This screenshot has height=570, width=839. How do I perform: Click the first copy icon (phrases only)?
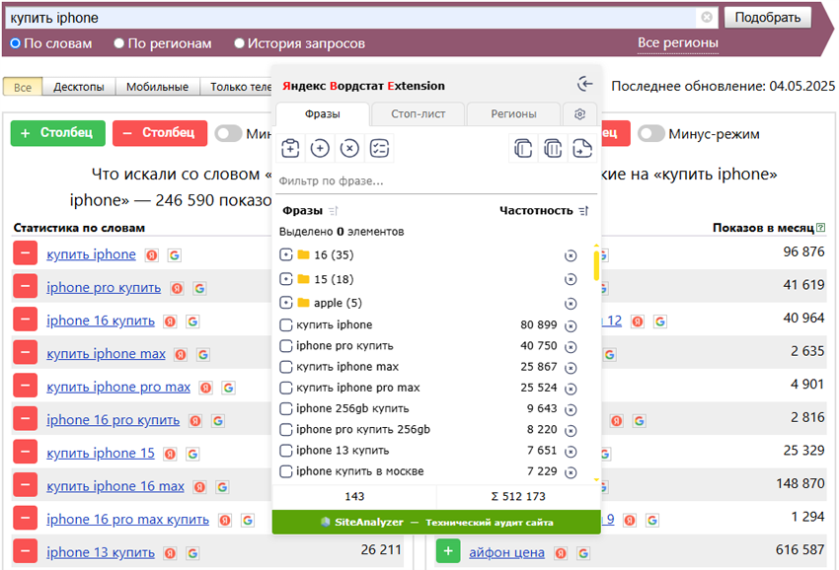click(523, 148)
